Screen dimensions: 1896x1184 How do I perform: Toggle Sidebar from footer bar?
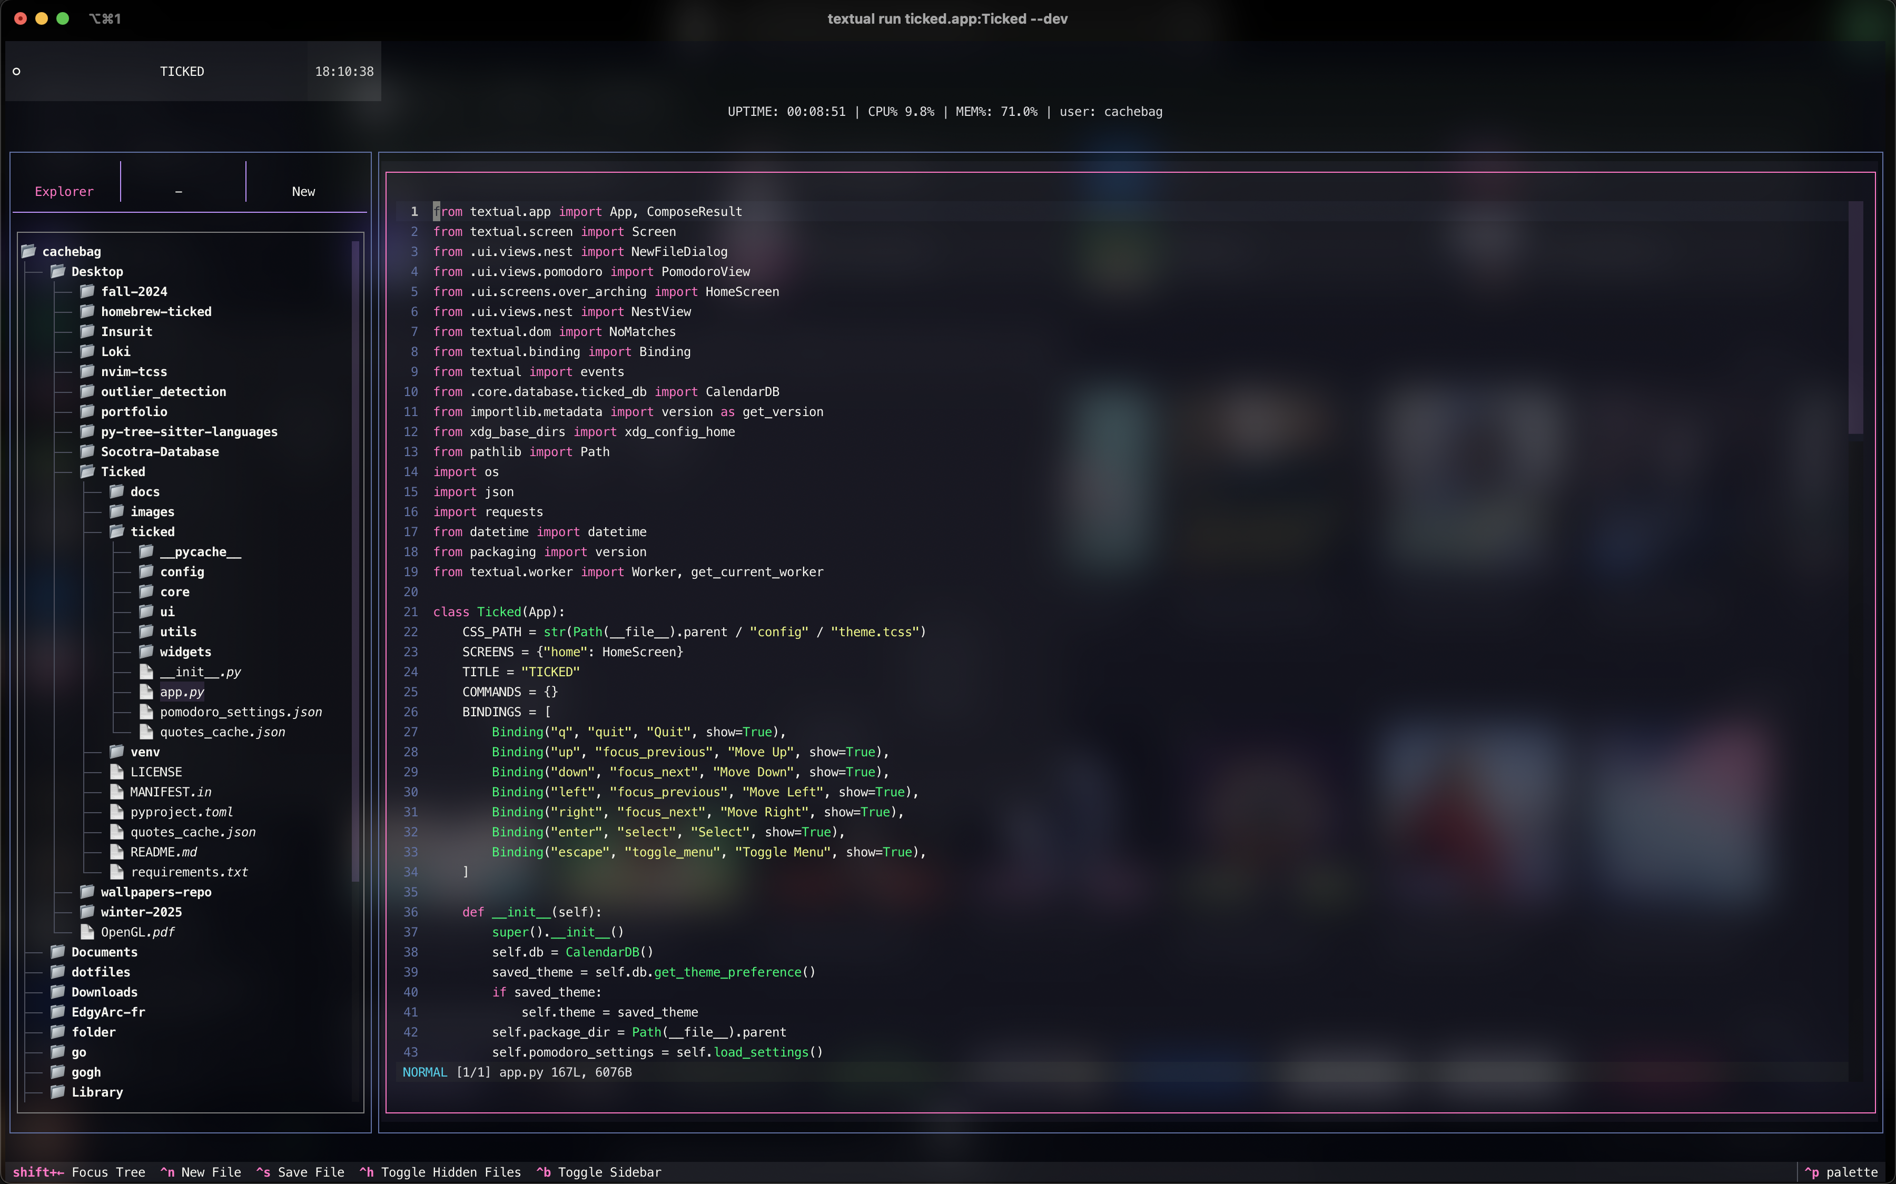click(599, 1172)
